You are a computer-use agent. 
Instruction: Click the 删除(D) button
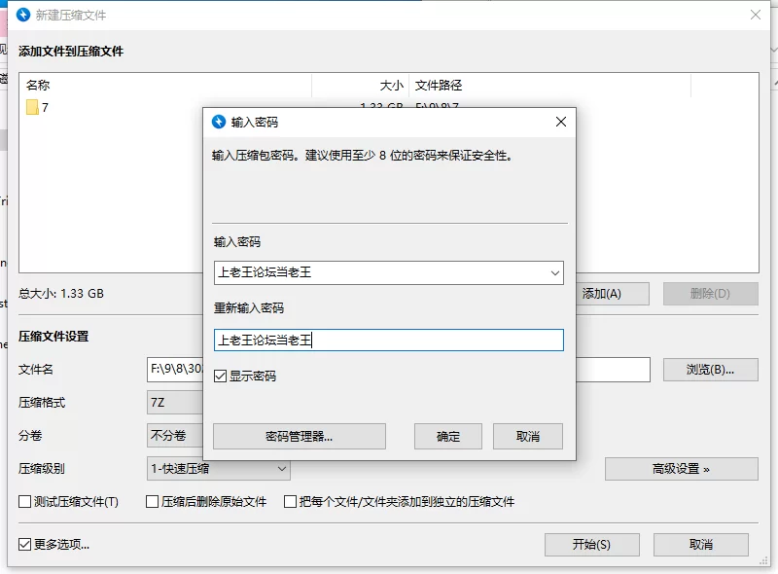click(711, 294)
